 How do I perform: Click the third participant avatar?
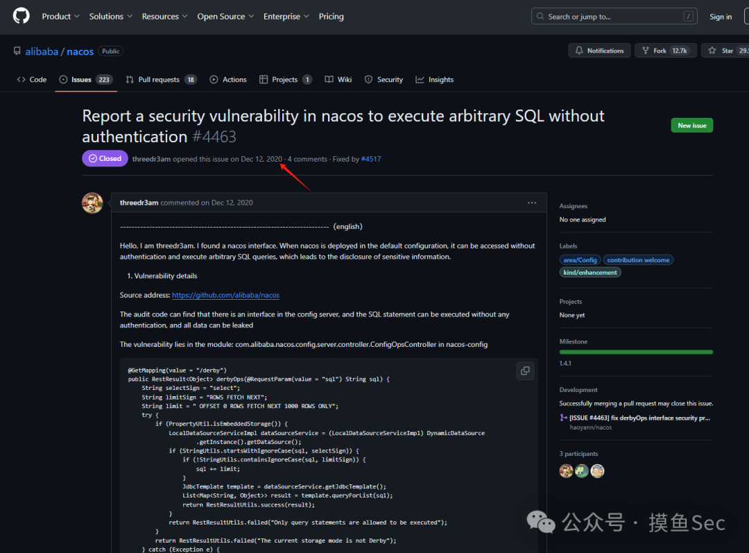pyautogui.click(x=598, y=471)
